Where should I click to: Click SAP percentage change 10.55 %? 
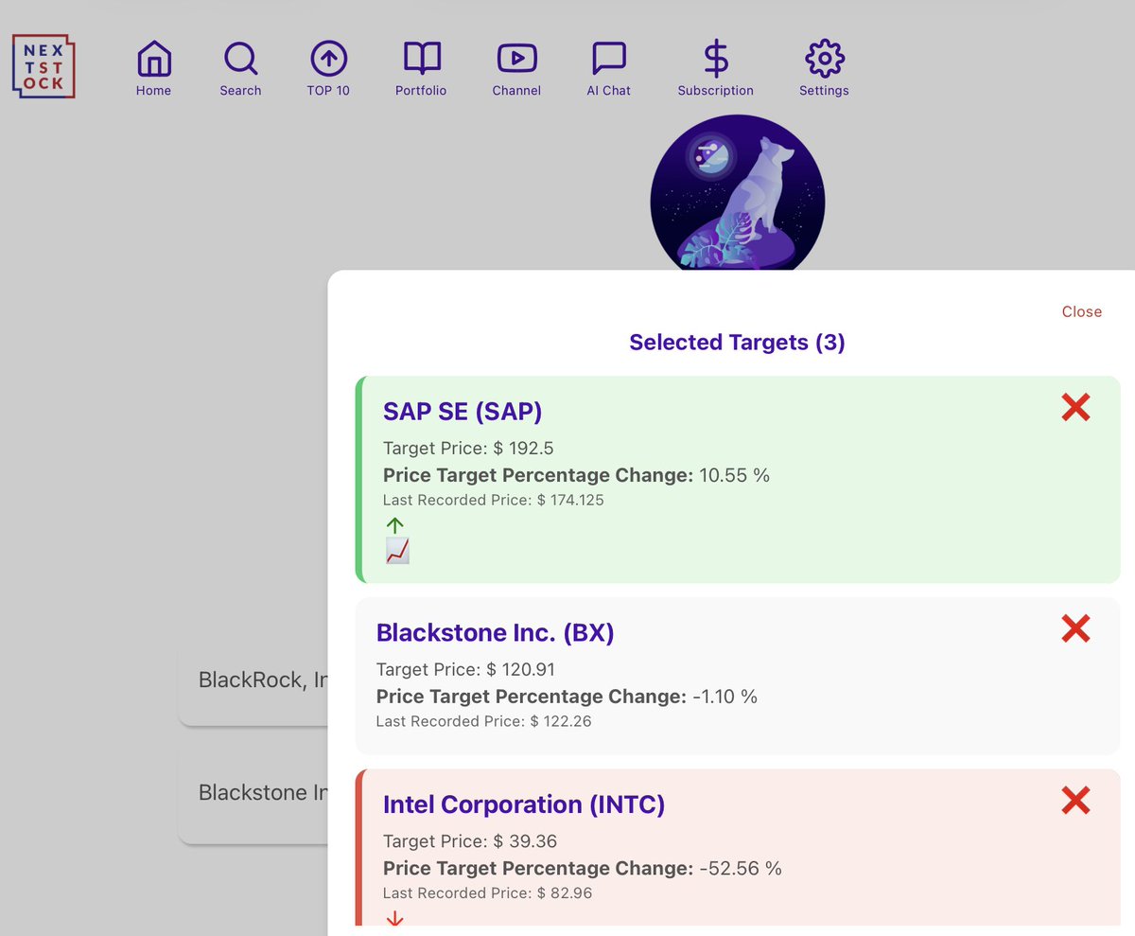[576, 475]
